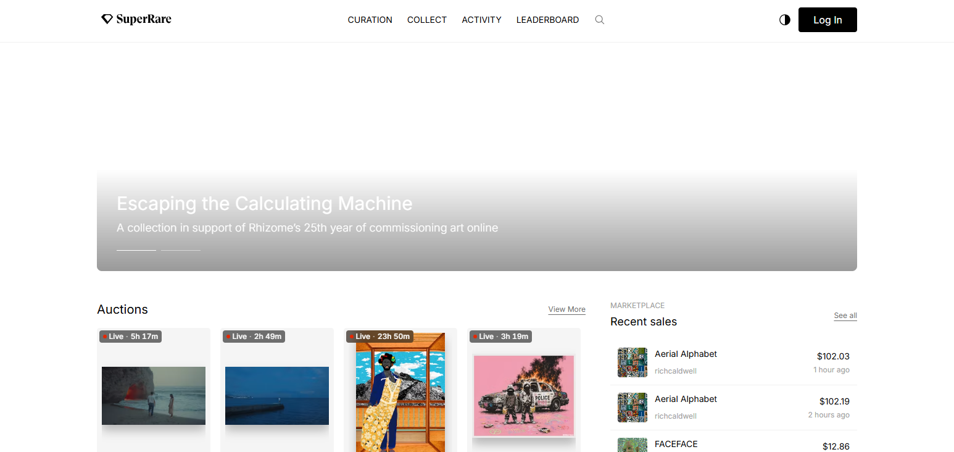The height and width of the screenshot is (452, 954).
Task: Open Aerial Alphabet sold for $102.19
Action: tap(734, 408)
